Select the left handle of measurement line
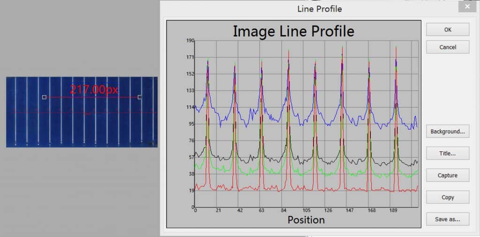 [x=44, y=97]
